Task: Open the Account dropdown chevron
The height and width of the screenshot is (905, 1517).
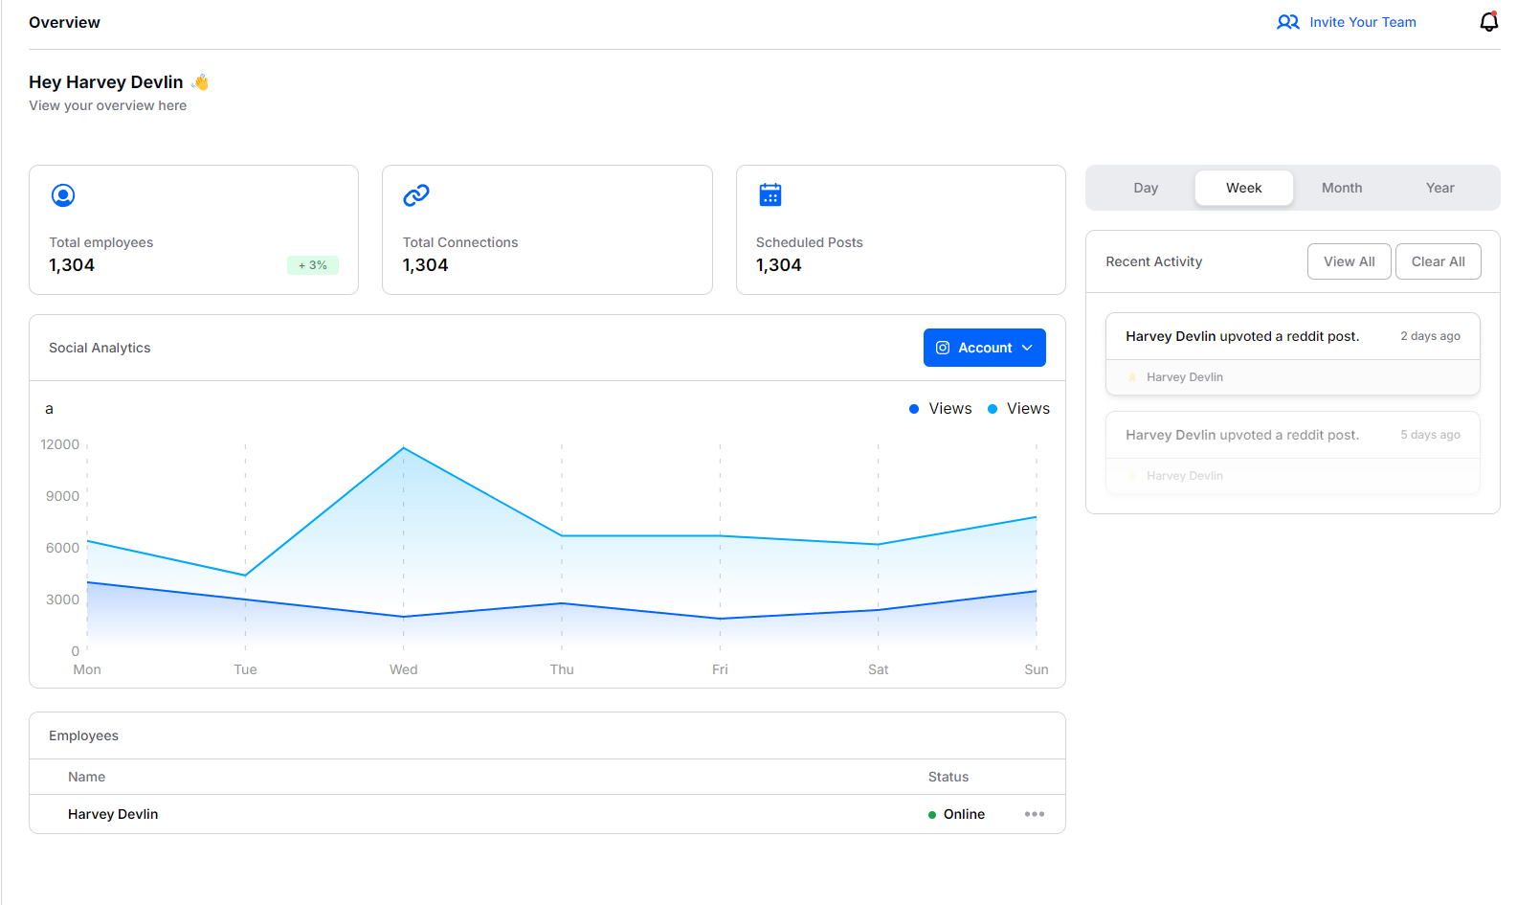Action: pos(1027,348)
